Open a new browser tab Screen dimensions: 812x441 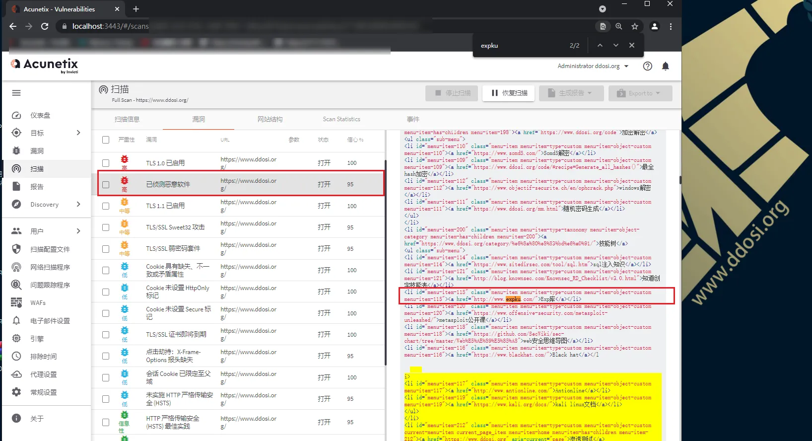136,9
